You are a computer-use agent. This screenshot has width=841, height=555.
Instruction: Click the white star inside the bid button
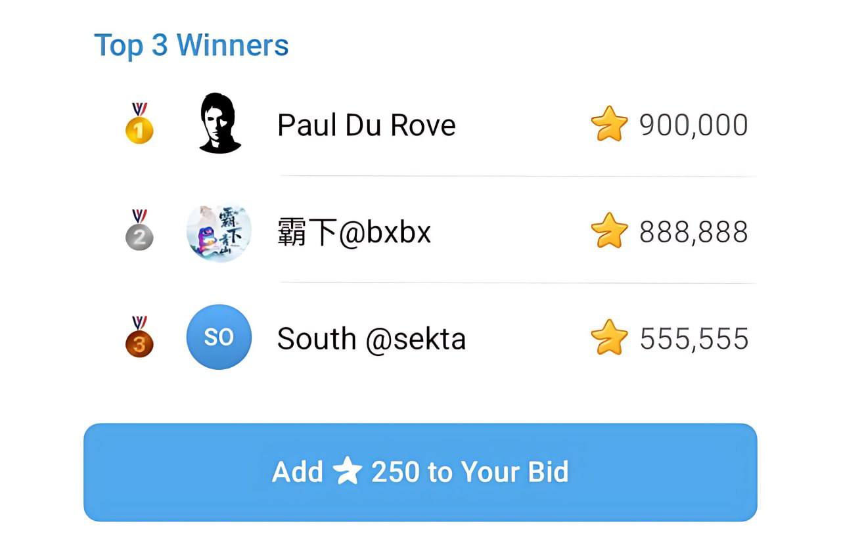pyautogui.click(x=347, y=472)
